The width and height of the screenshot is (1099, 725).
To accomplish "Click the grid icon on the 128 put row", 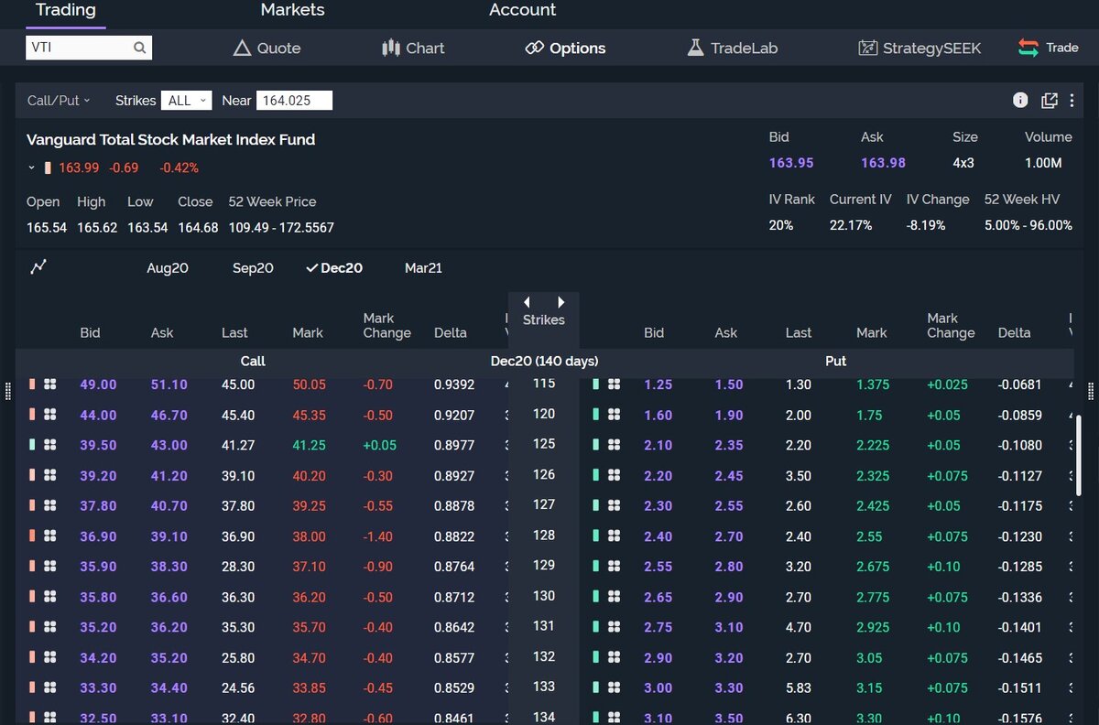I will pyautogui.click(x=615, y=536).
